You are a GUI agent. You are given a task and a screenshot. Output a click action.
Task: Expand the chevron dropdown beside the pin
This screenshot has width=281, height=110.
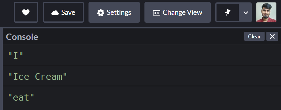tap(246, 12)
